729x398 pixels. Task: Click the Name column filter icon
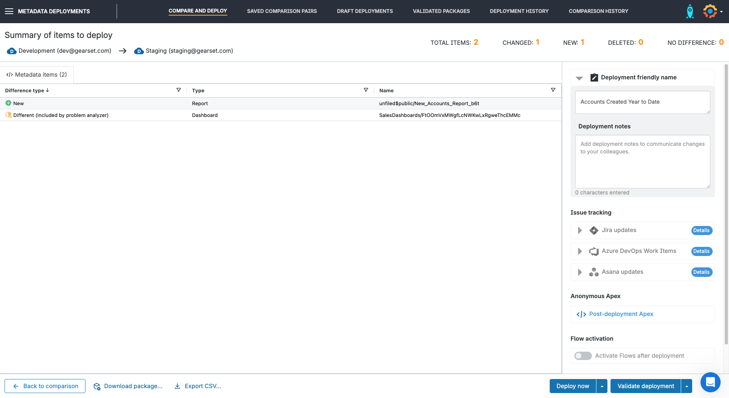tap(553, 90)
